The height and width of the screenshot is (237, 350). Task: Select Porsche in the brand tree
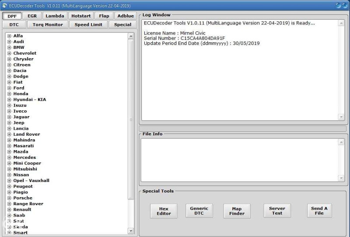click(x=23, y=198)
